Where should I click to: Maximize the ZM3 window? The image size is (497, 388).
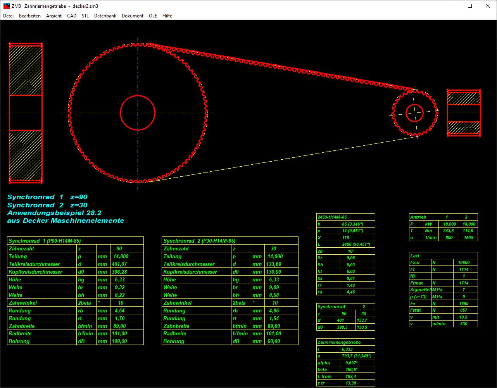(x=470, y=6)
